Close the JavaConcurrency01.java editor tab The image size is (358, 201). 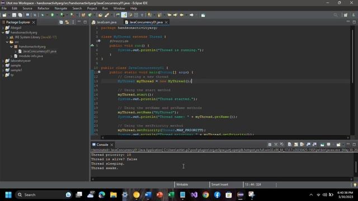[x=166, y=22]
